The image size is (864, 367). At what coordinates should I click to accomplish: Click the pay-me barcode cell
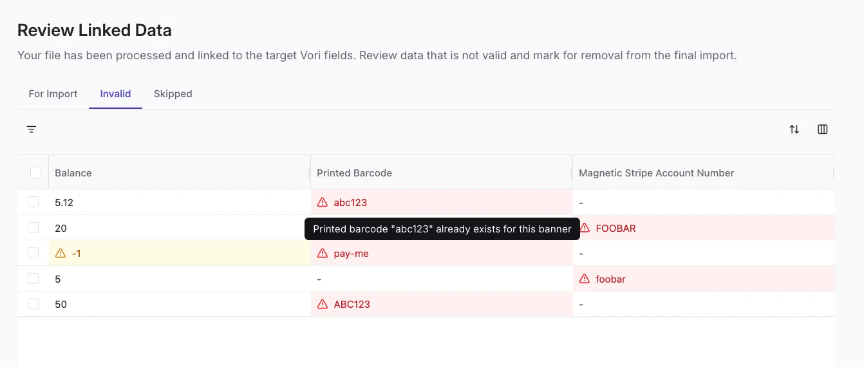tap(352, 254)
